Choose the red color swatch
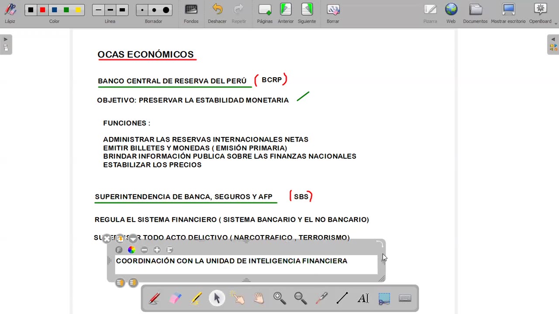 click(42, 10)
